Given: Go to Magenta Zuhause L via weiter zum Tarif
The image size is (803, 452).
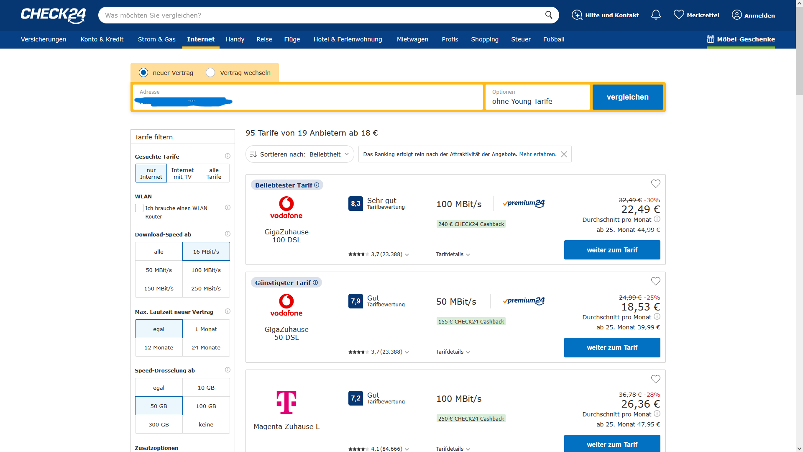Looking at the screenshot, I should pyautogui.click(x=612, y=444).
